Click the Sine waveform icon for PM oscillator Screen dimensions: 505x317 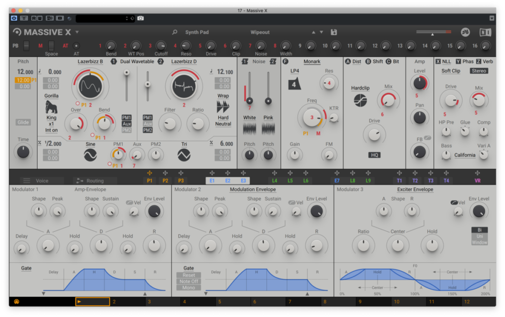click(x=90, y=155)
